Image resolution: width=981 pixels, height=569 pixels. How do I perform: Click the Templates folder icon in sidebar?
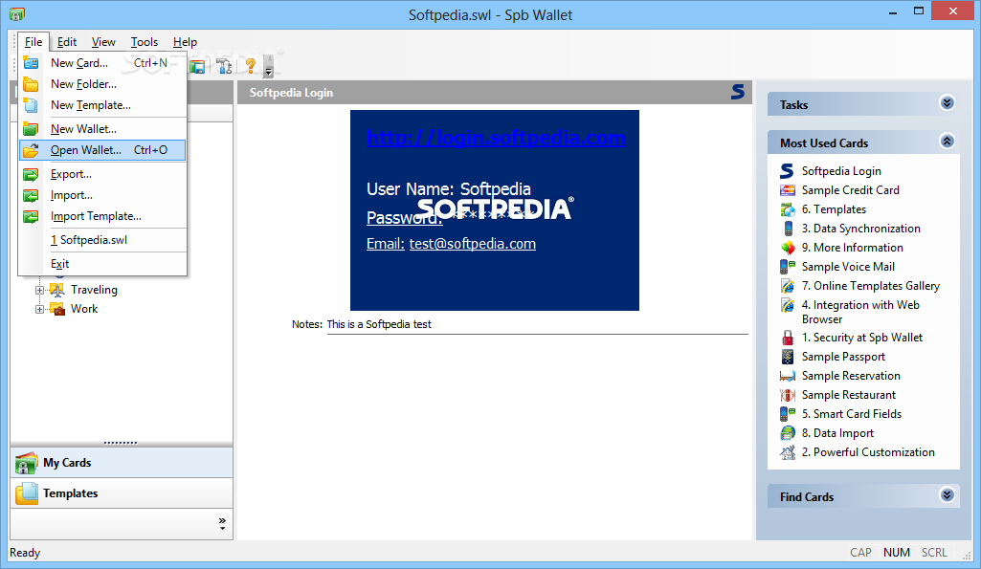coord(26,493)
